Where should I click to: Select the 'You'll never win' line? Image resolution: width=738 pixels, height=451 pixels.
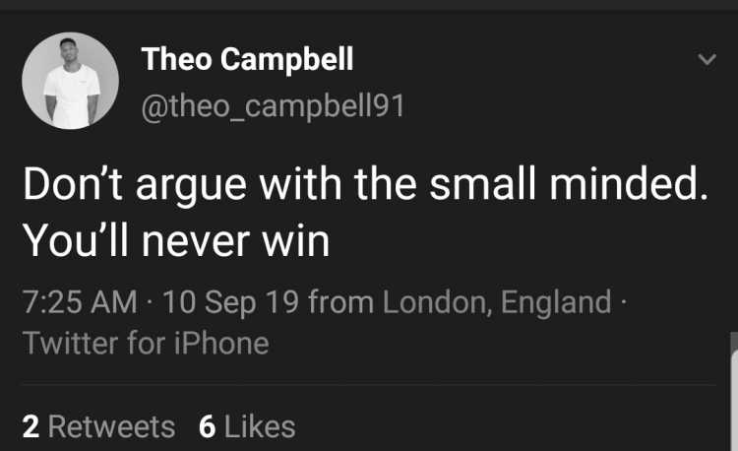176,240
